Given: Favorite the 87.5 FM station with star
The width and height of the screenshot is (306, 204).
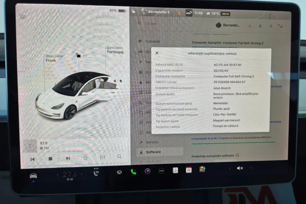Looking at the screenshot, I should [85, 158].
